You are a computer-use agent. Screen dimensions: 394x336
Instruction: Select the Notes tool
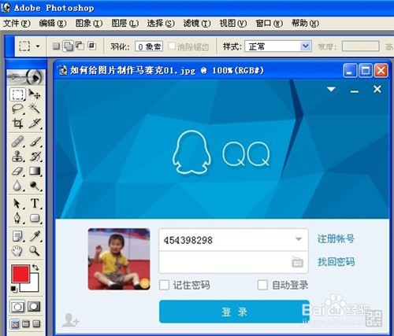(18, 236)
